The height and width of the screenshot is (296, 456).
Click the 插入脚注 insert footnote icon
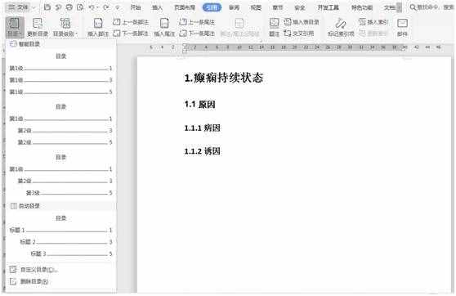point(98,23)
